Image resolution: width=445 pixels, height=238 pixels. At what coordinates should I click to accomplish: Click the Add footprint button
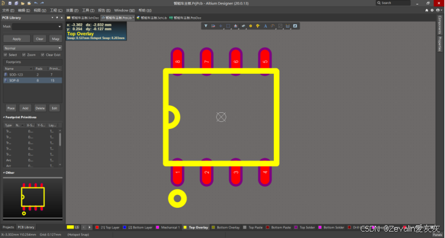[25, 108]
